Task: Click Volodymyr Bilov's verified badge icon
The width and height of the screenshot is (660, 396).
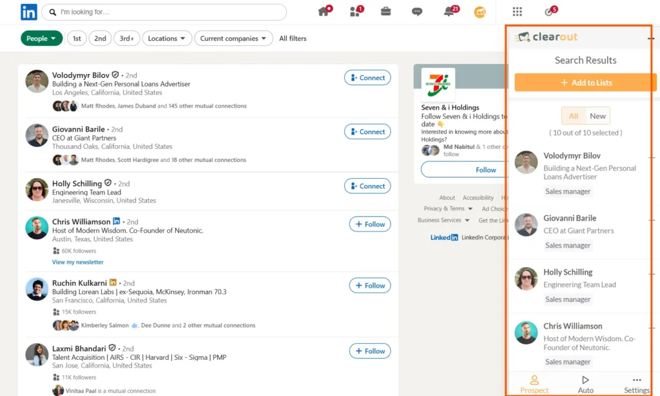Action: [115, 75]
